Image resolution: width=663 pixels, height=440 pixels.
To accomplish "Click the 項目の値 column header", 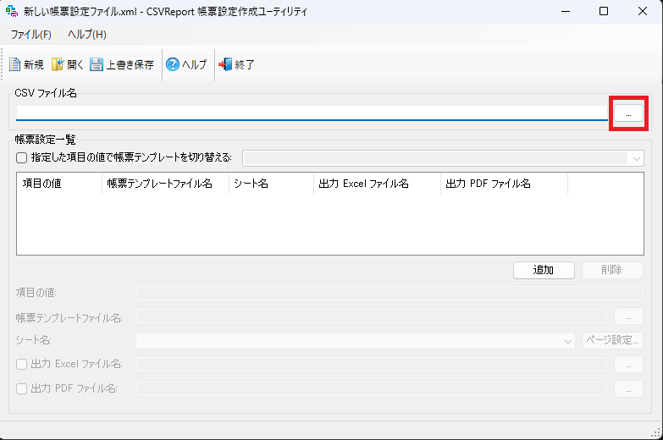I will pos(59,184).
